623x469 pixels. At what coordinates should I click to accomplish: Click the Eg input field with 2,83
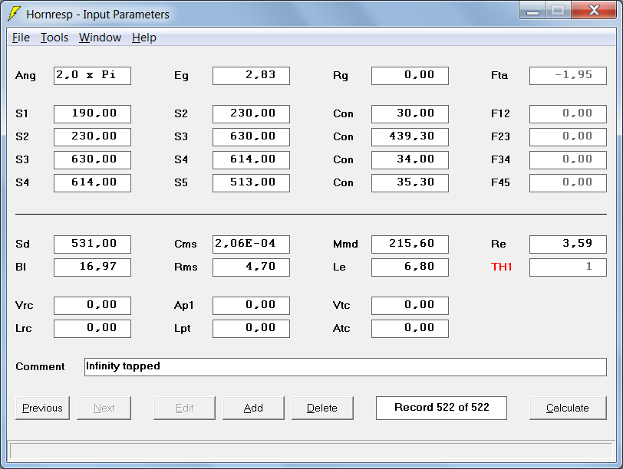(x=251, y=76)
